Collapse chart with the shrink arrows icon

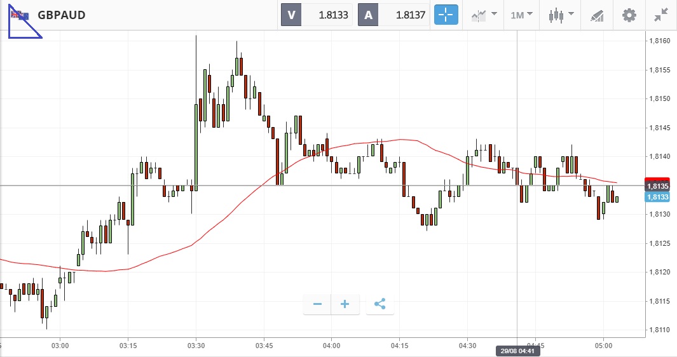tap(661, 15)
